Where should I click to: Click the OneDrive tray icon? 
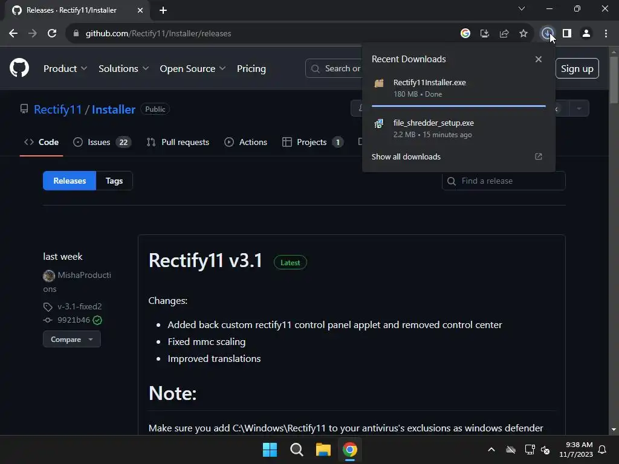pyautogui.click(x=511, y=449)
